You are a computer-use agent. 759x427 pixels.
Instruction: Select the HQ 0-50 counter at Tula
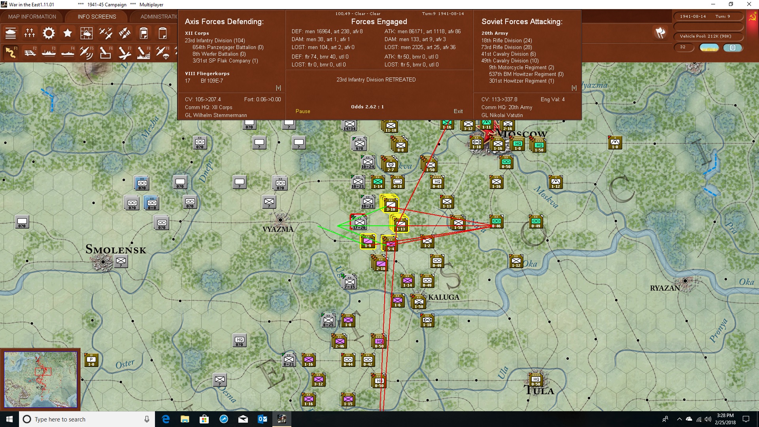click(x=536, y=380)
